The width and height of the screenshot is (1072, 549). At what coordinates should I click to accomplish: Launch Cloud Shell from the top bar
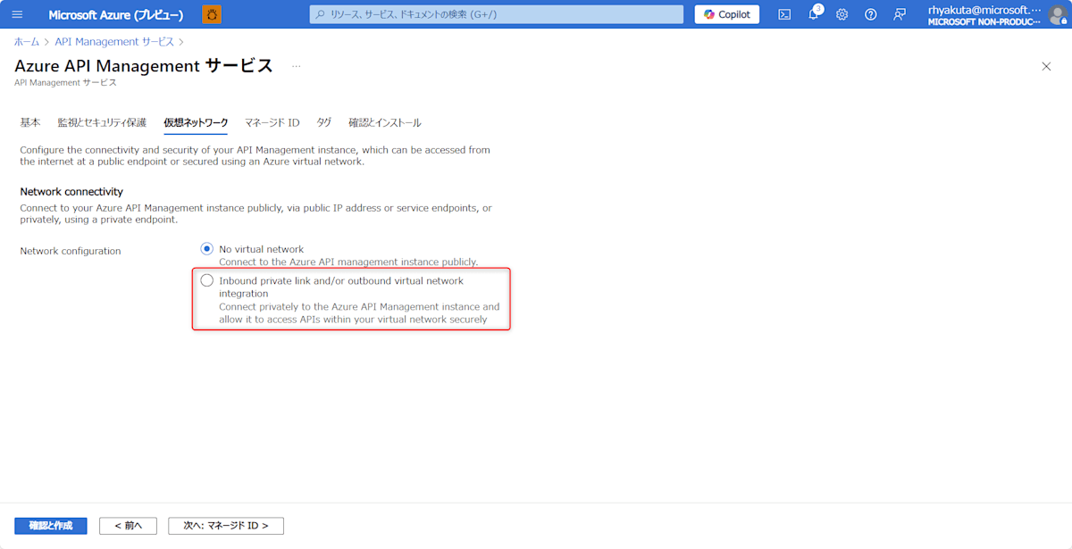pos(784,14)
